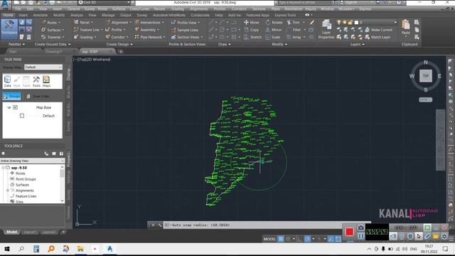455x256 pixels.
Task: Open the Active Drawing View dropdown
Action: pos(32,161)
